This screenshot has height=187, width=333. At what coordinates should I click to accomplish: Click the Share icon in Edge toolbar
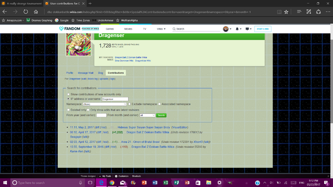tap(318, 11)
